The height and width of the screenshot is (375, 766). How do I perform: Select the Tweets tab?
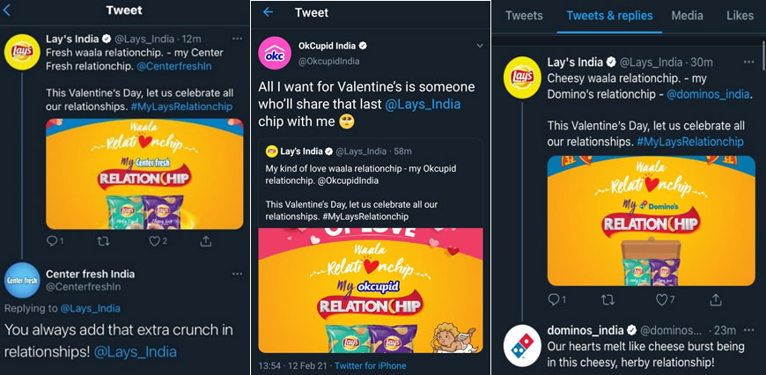(x=524, y=16)
